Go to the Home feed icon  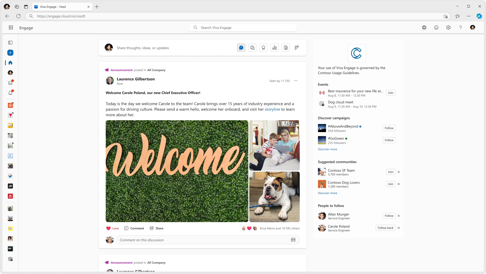(10, 63)
